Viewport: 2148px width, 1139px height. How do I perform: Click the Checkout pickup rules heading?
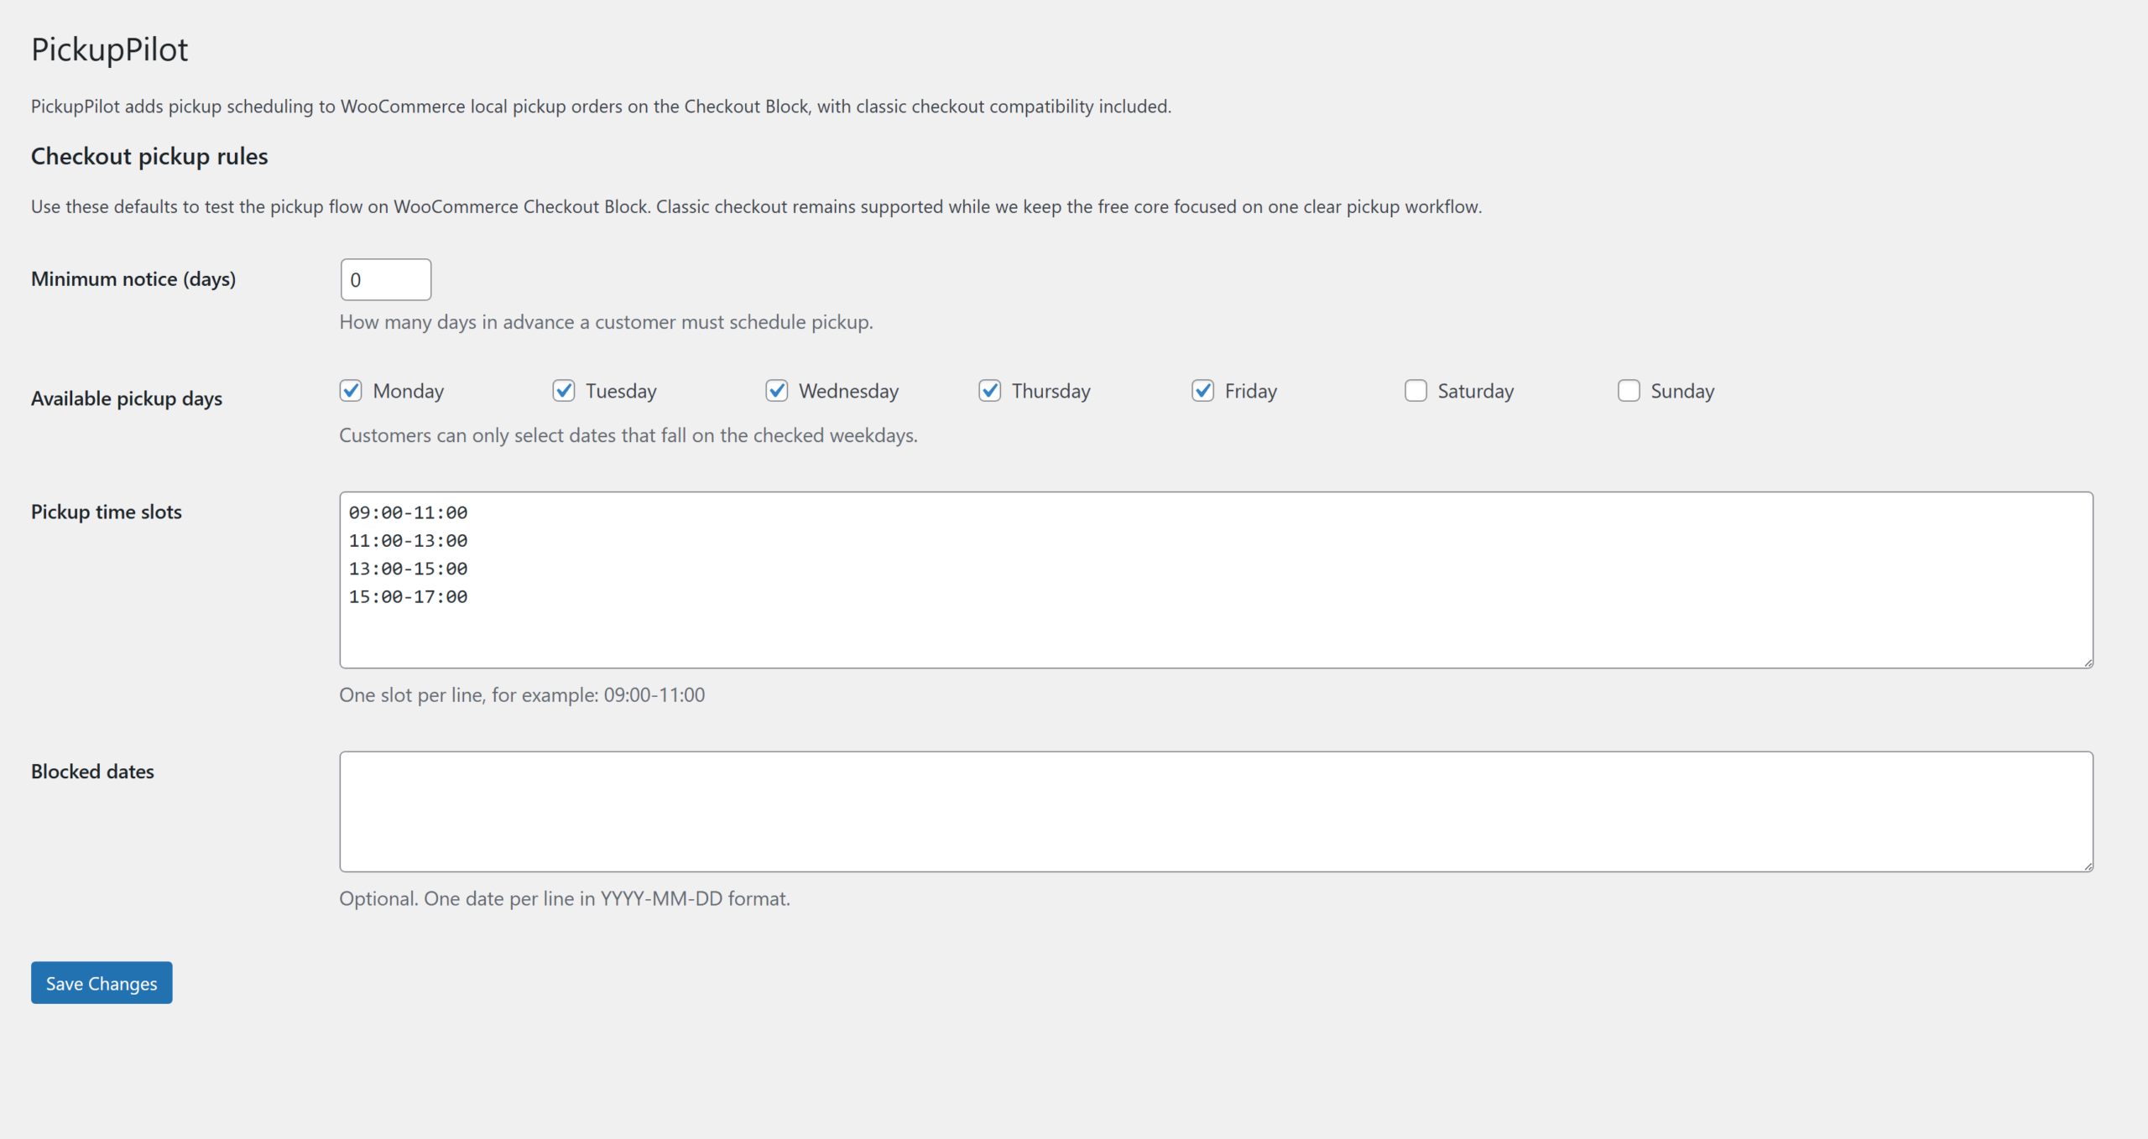tap(149, 157)
